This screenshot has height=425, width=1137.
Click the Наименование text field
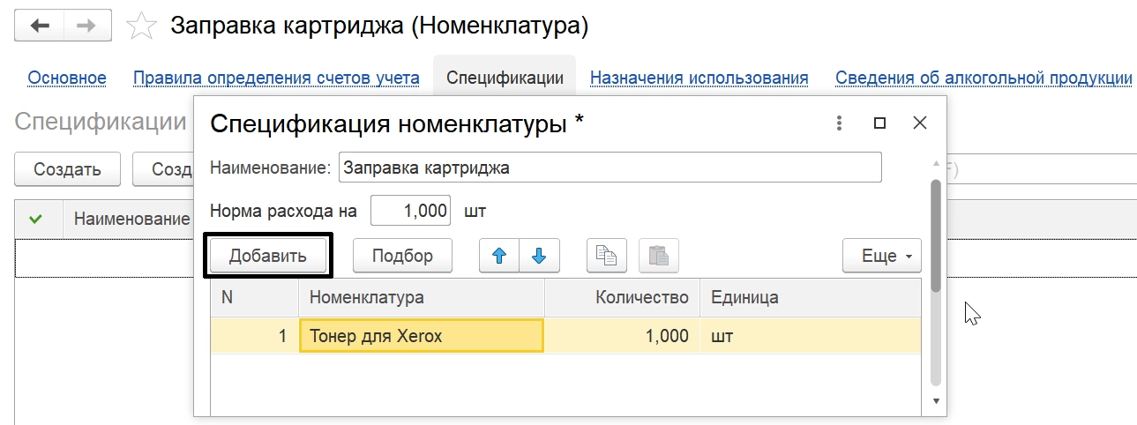[x=610, y=168]
